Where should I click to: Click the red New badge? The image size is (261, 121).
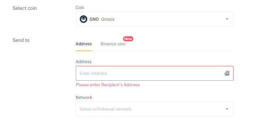[x=128, y=39]
